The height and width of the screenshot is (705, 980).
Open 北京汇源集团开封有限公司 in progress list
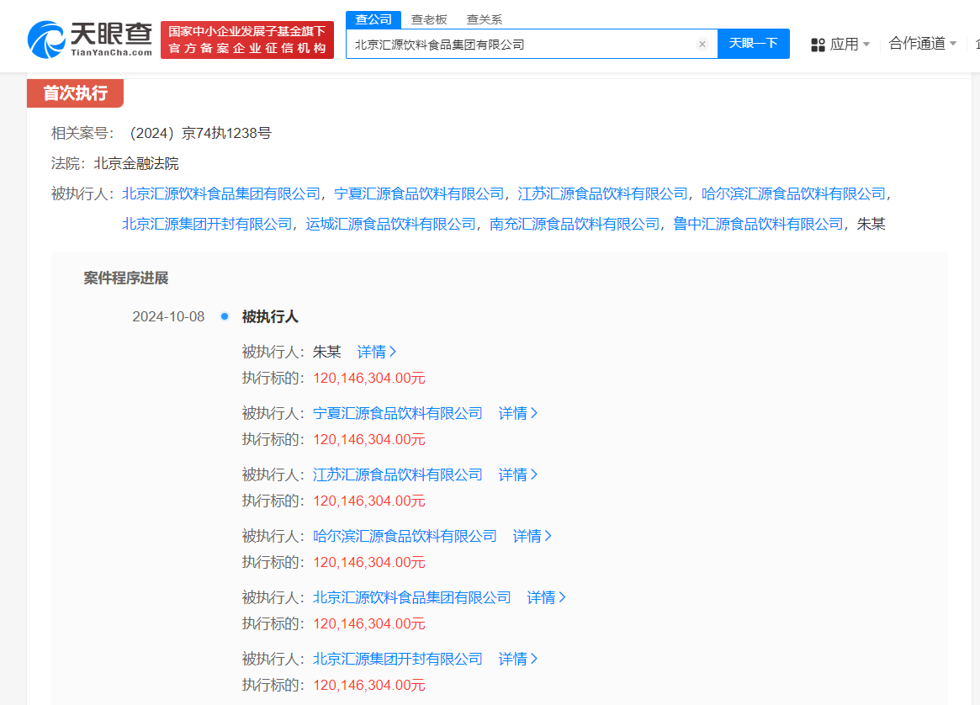point(398,658)
